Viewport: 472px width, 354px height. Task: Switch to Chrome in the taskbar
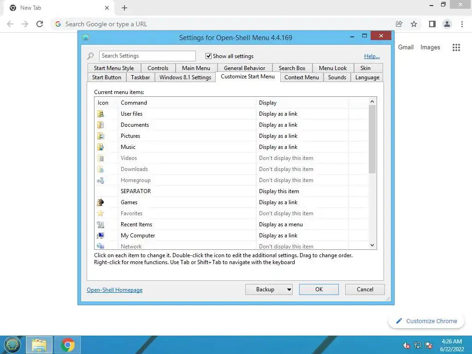coord(68,345)
